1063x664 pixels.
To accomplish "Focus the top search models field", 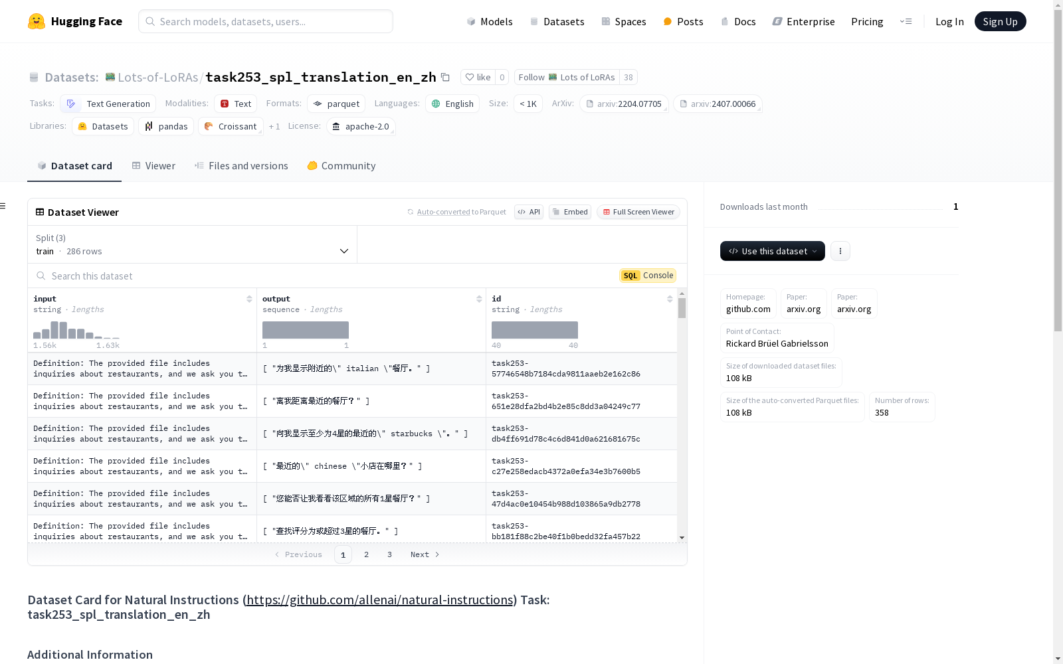I will (266, 21).
